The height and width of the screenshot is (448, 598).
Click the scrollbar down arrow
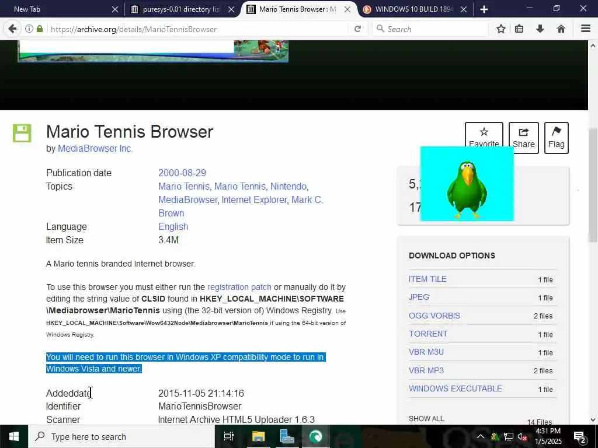[x=593, y=420]
